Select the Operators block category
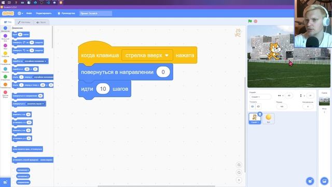The image size is (332, 187). pyautogui.click(x=5, y=77)
